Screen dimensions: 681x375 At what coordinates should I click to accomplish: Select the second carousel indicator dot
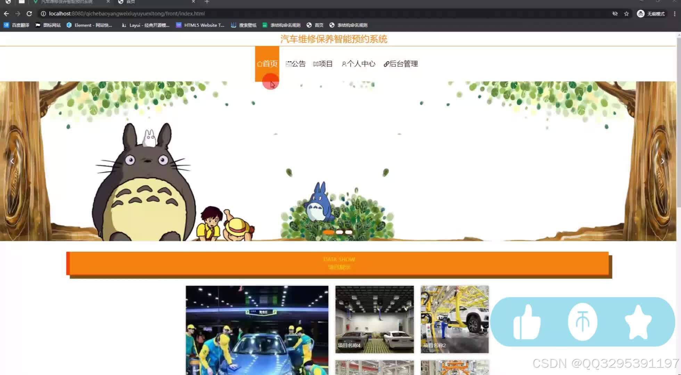[x=339, y=232]
